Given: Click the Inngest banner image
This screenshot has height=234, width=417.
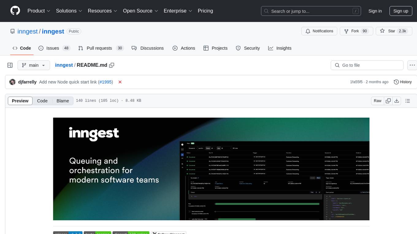Looking at the screenshot, I should 211,169.
